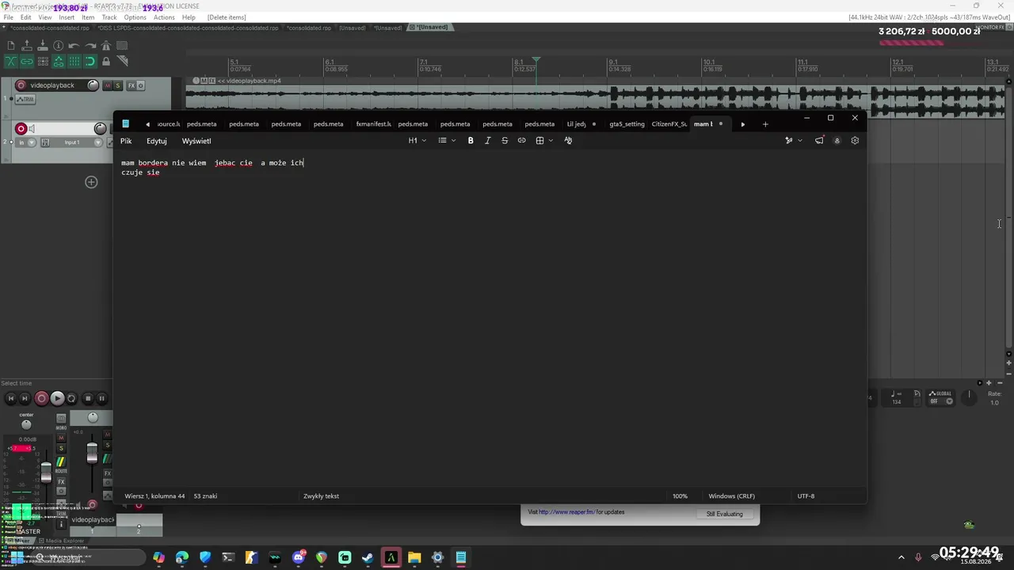
Task: Click the Save project icon in REAPER toolbar
Action: [43, 46]
